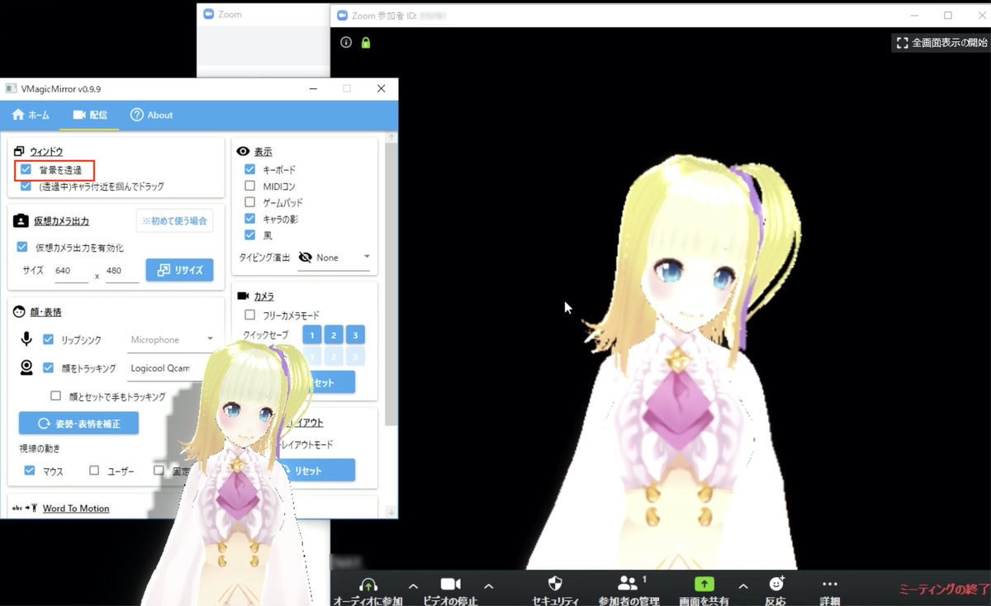This screenshot has height=606, width=991.
Task: Enable the ゲームパッド display checkbox
Action: tap(250, 202)
